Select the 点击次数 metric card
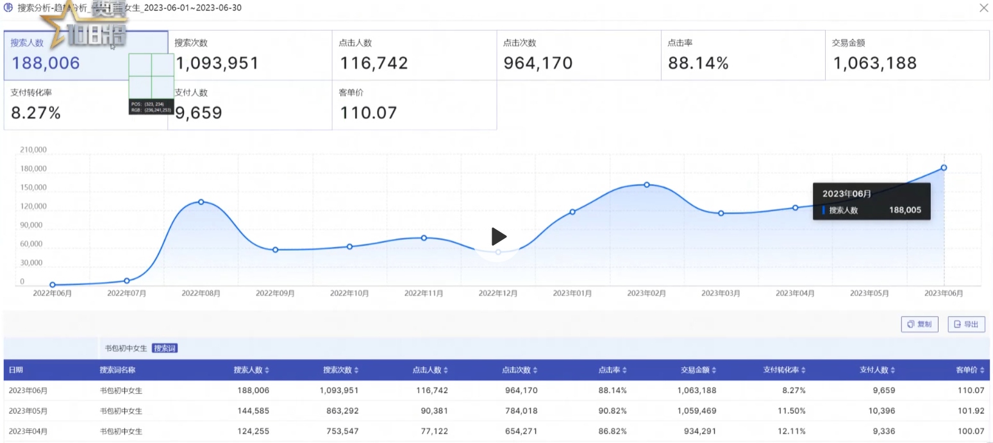Viewport: 993px width, 443px height. tap(578, 55)
